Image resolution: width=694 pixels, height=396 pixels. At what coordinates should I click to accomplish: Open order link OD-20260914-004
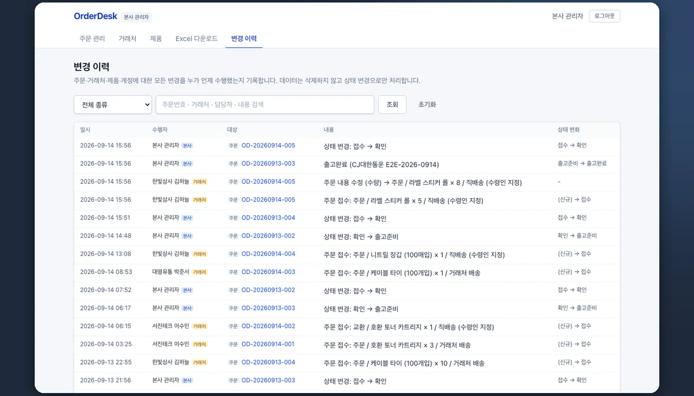pyautogui.click(x=268, y=254)
